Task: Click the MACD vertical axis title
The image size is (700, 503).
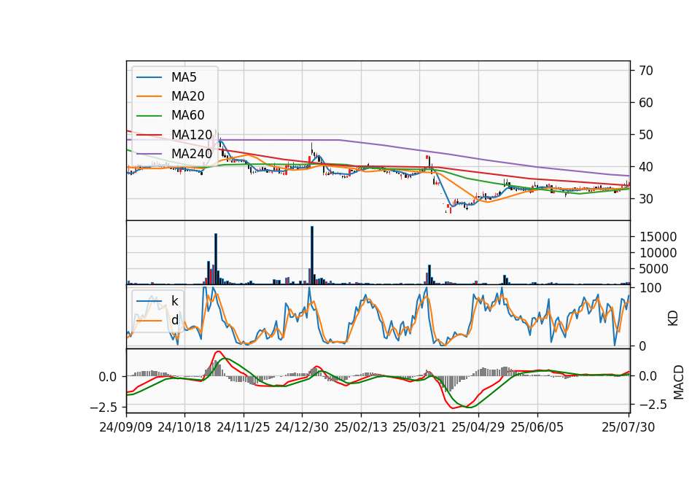Action: [679, 382]
